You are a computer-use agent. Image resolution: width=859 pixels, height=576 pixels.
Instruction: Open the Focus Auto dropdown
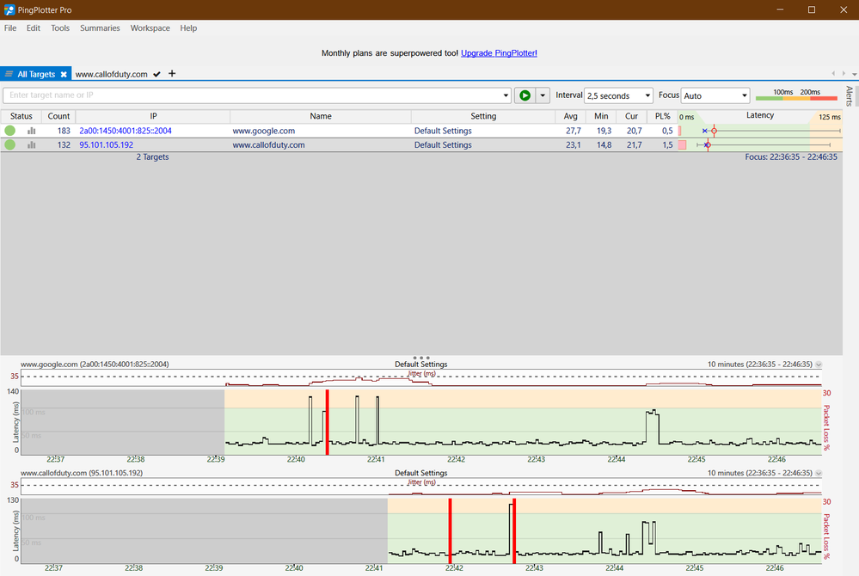coord(715,95)
